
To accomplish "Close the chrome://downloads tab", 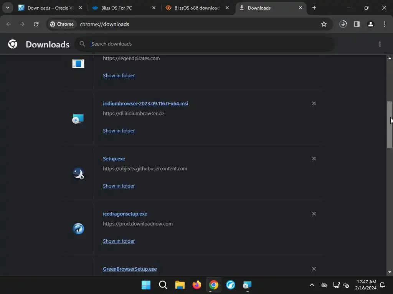I will tap(301, 8).
